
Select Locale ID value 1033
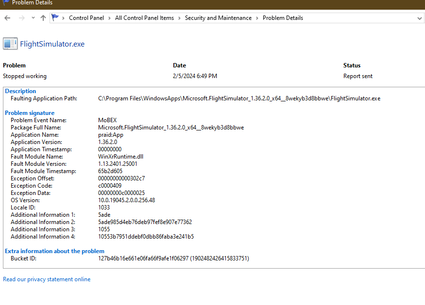tap(104, 208)
